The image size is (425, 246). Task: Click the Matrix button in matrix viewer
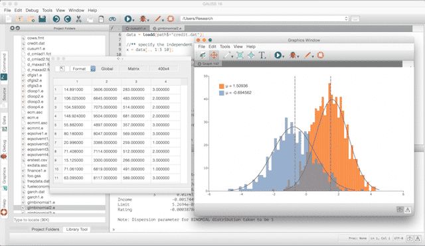click(x=133, y=69)
